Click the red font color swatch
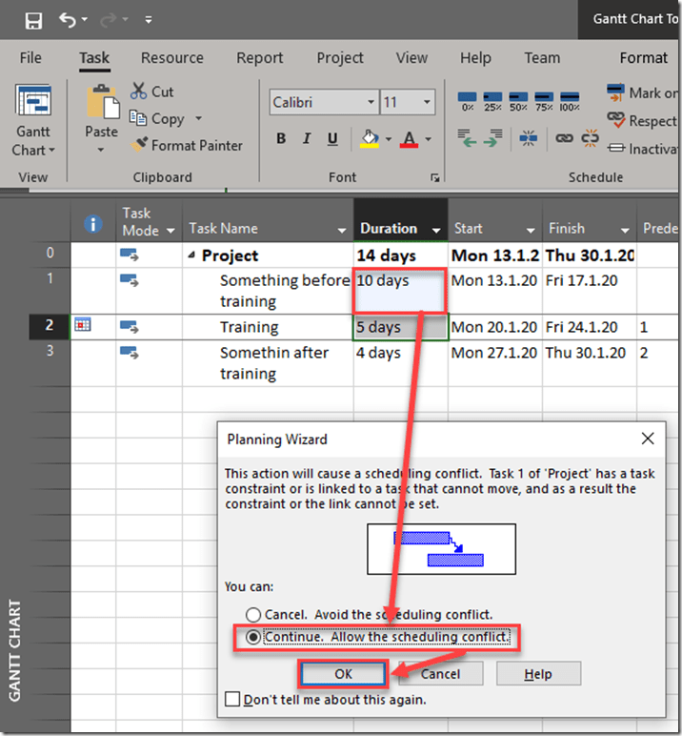The width and height of the screenshot is (682, 736). (410, 139)
